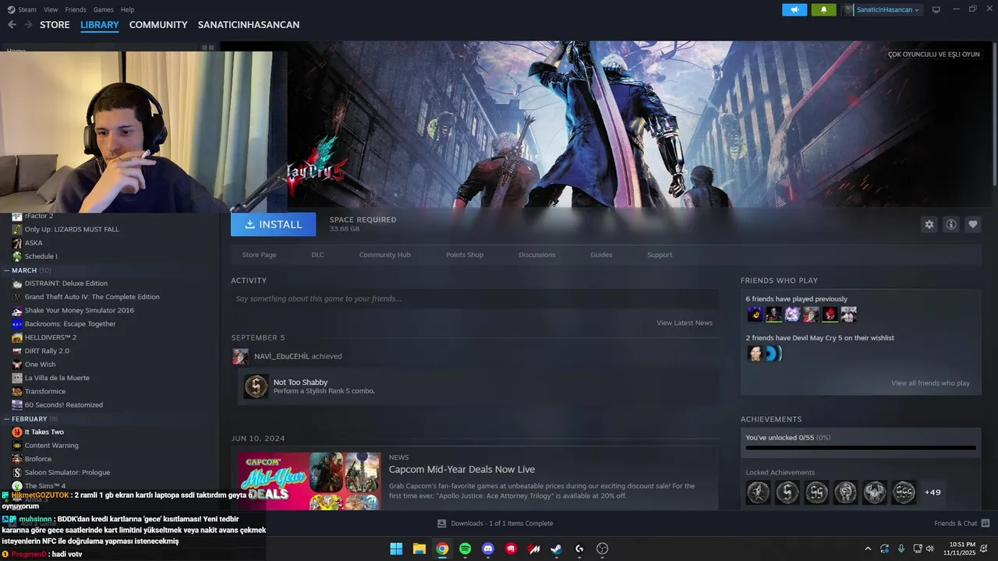Go to the STORE tab

pyautogui.click(x=55, y=25)
